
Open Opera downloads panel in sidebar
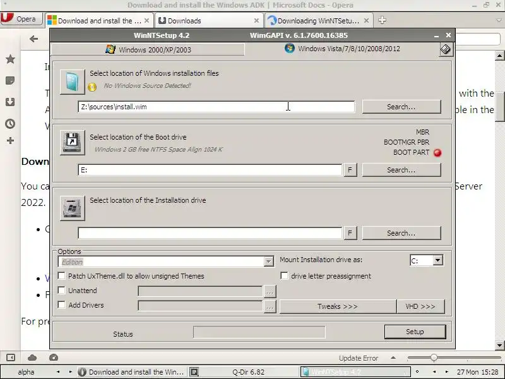(10, 102)
